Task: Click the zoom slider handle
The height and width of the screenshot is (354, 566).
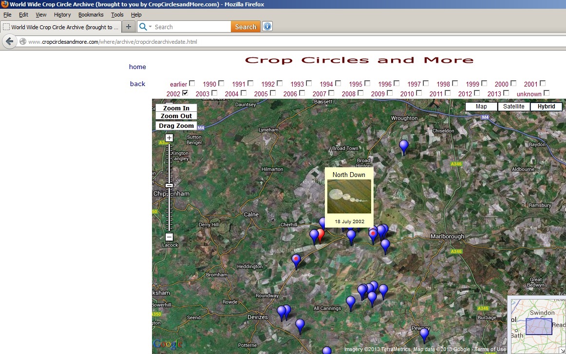Action: 169,185
